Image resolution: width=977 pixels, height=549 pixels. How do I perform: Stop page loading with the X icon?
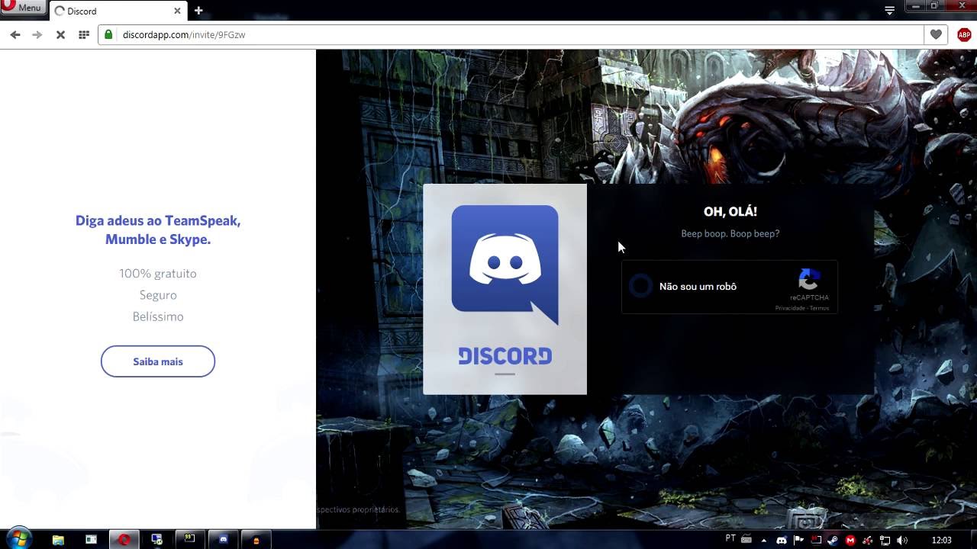pyautogui.click(x=60, y=34)
